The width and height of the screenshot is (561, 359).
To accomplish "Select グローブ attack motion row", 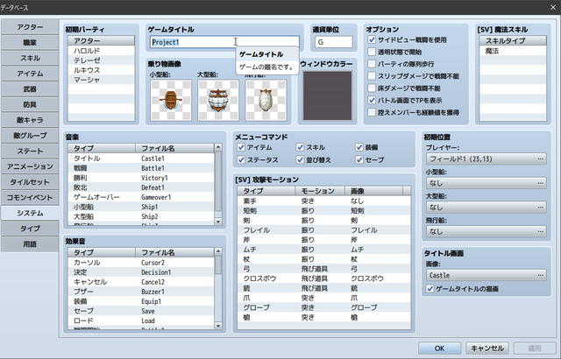I will pyautogui.click(x=323, y=307).
